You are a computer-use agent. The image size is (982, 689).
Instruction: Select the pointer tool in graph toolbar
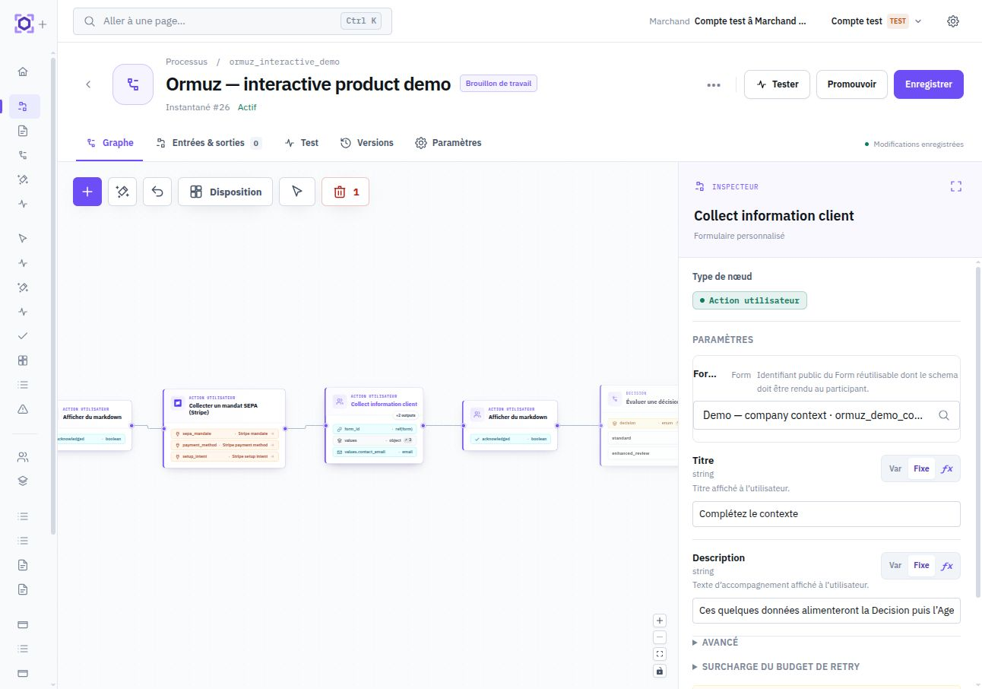coord(297,192)
